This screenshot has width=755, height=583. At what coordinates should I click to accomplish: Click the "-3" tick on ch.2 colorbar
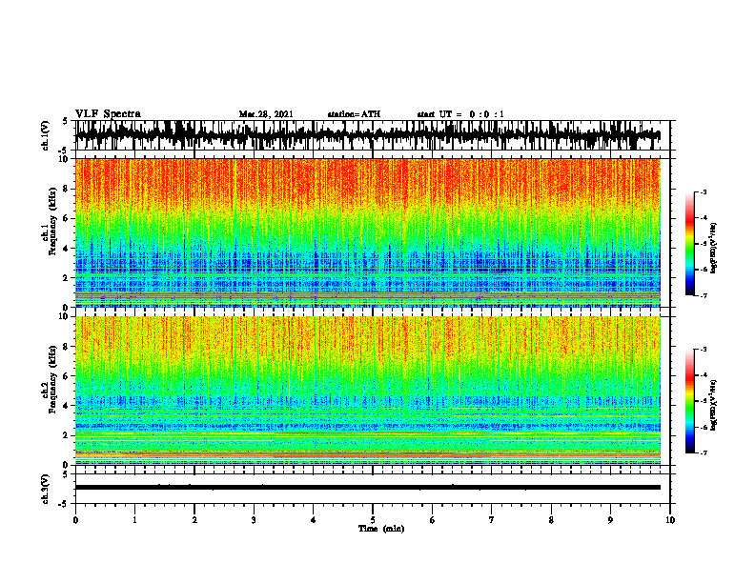pyautogui.click(x=703, y=350)
